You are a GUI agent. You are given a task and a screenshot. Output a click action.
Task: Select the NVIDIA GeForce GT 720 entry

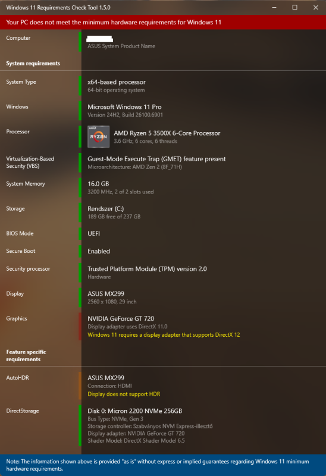(121, 318)
